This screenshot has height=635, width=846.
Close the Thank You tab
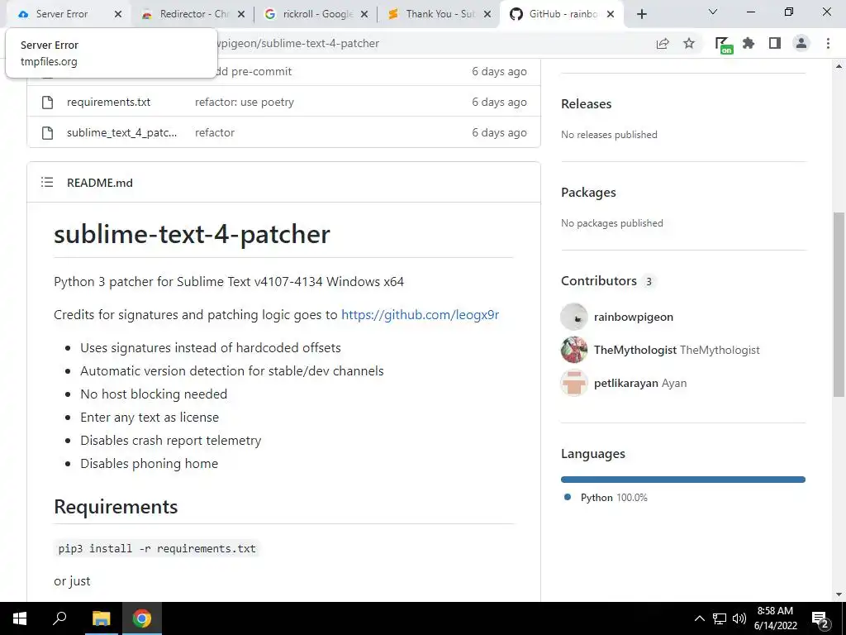click(x=487, y=14)
